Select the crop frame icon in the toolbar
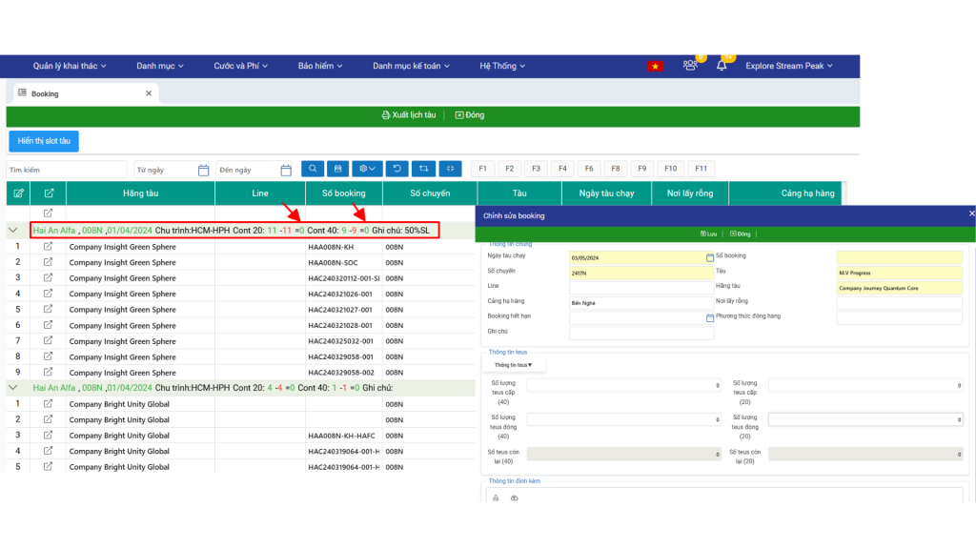The width and height of the screenshot is (976, 549). pos(424,168)
